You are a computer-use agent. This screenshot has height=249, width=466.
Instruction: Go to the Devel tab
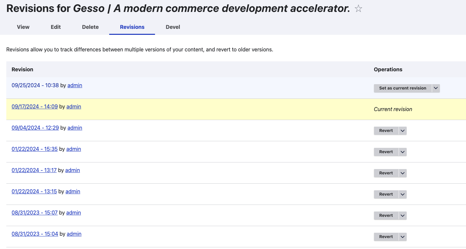[x=173, y=27]
